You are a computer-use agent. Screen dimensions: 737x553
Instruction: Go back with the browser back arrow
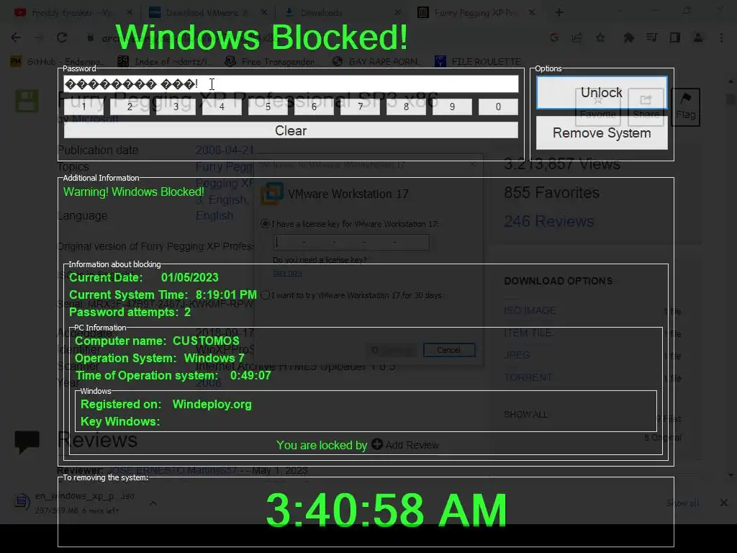(16, 37)
